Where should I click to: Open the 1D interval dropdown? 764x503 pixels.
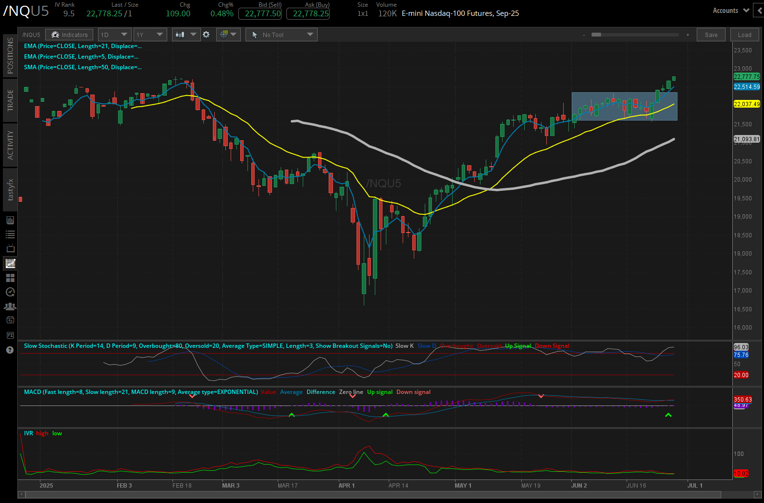pos(114,35)
